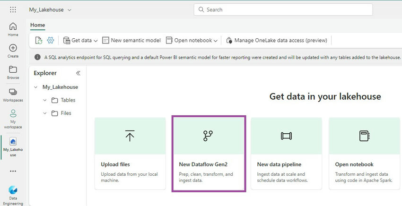The image size is (402, 206).
Task: Open Browse folder icon in sidebar
Action: coord(13,69)
